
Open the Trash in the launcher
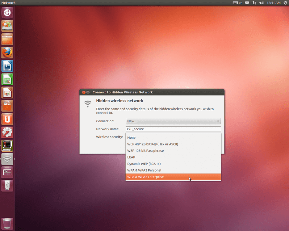[x=7, y=223]
